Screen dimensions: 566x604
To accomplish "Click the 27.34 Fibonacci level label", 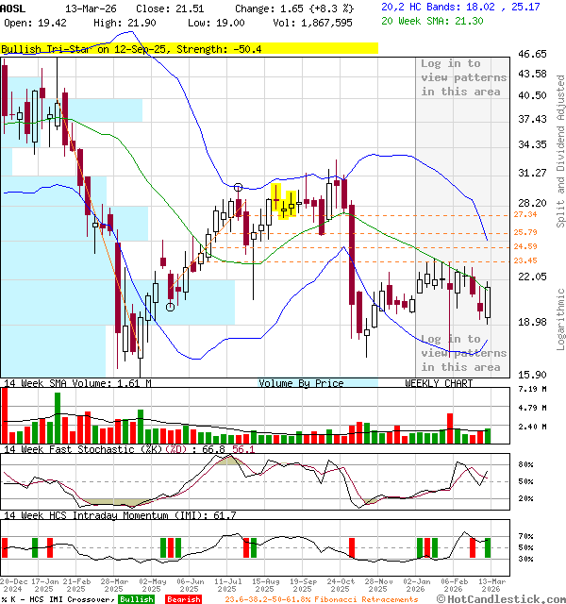I will click(x=525, y=214).
